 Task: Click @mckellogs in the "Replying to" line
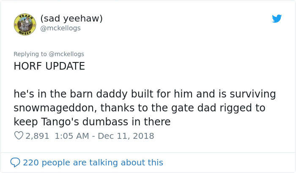pos(66,54)
